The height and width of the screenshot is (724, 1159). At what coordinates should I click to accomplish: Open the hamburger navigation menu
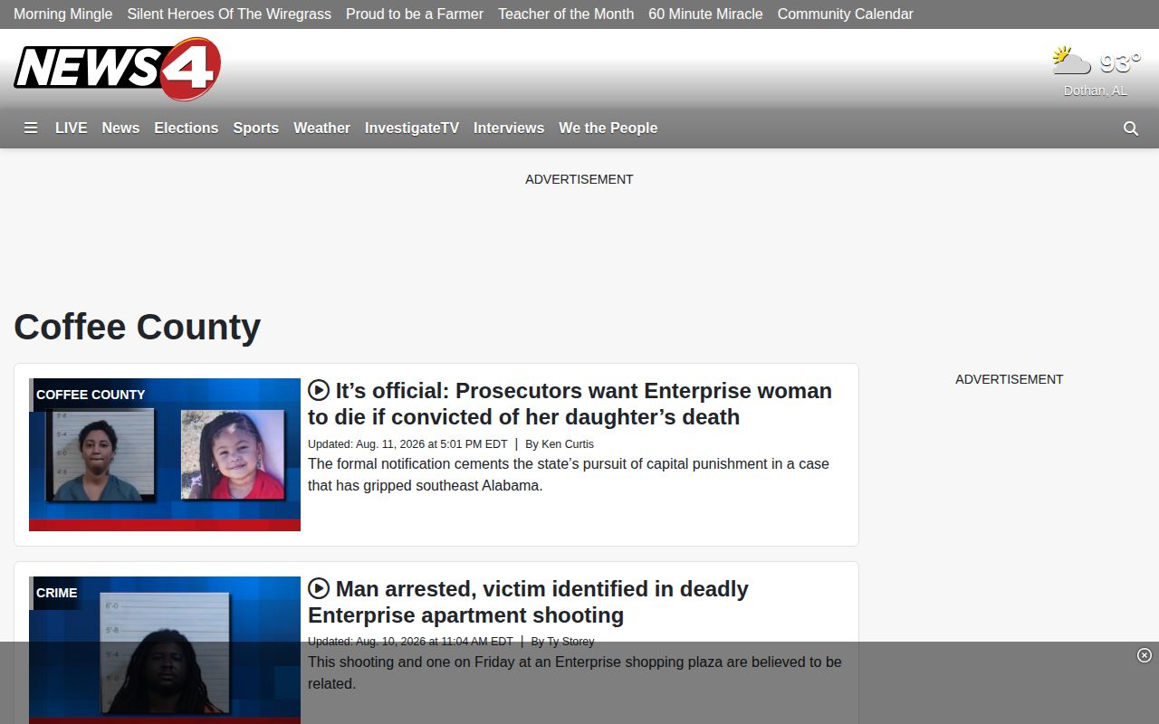pyautogui.click(x=31, y=129)
